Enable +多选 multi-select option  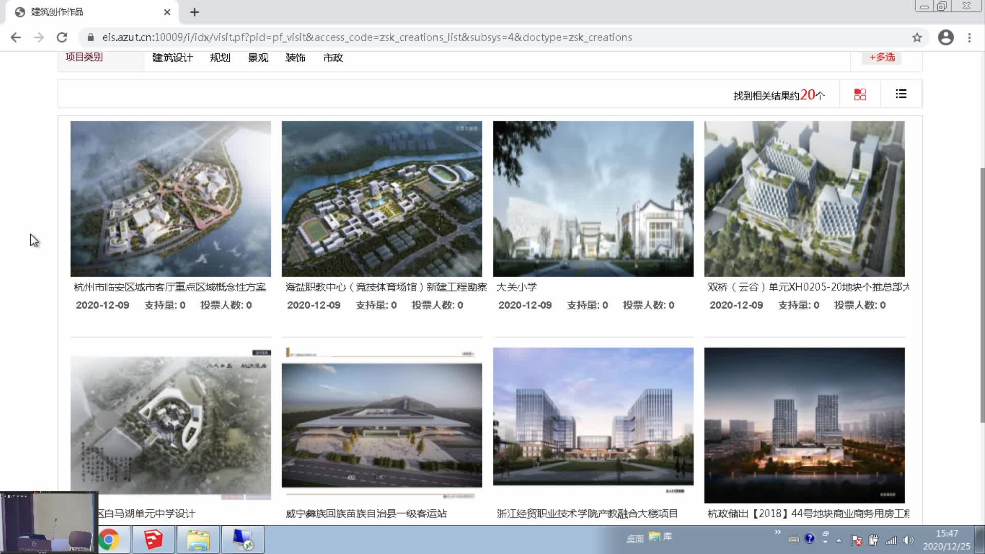point(882,57)
